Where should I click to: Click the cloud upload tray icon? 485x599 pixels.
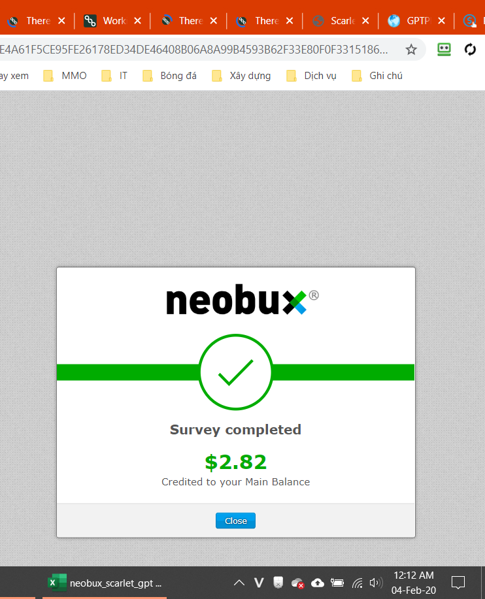318,583
